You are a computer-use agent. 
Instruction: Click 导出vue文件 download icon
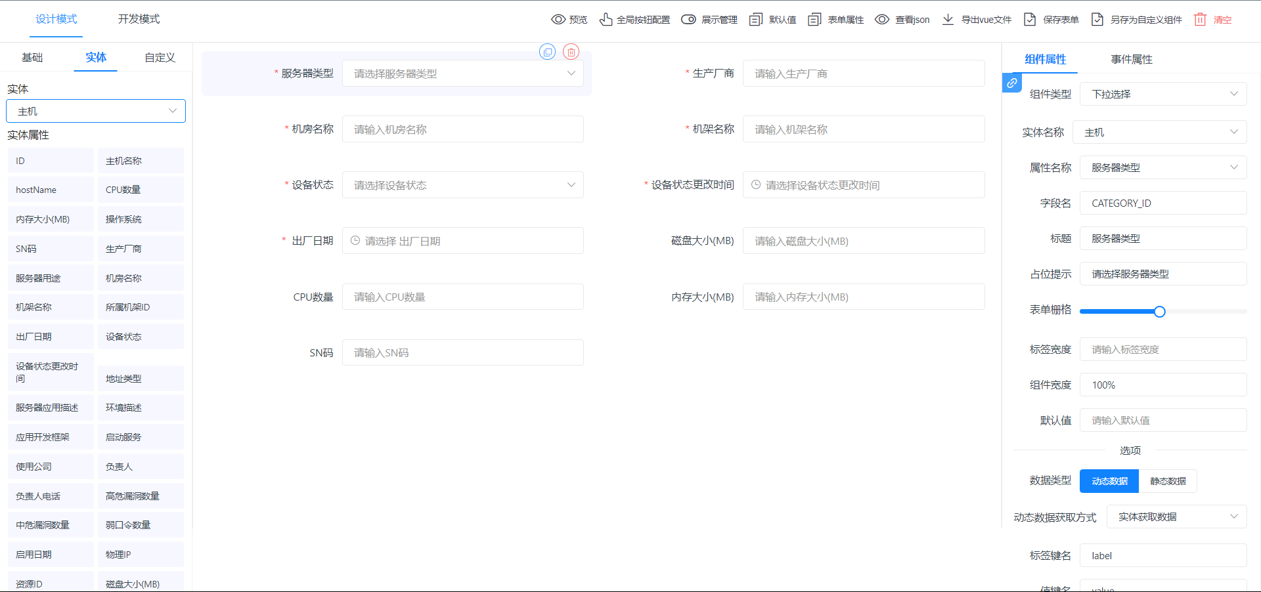click(948, 20)
